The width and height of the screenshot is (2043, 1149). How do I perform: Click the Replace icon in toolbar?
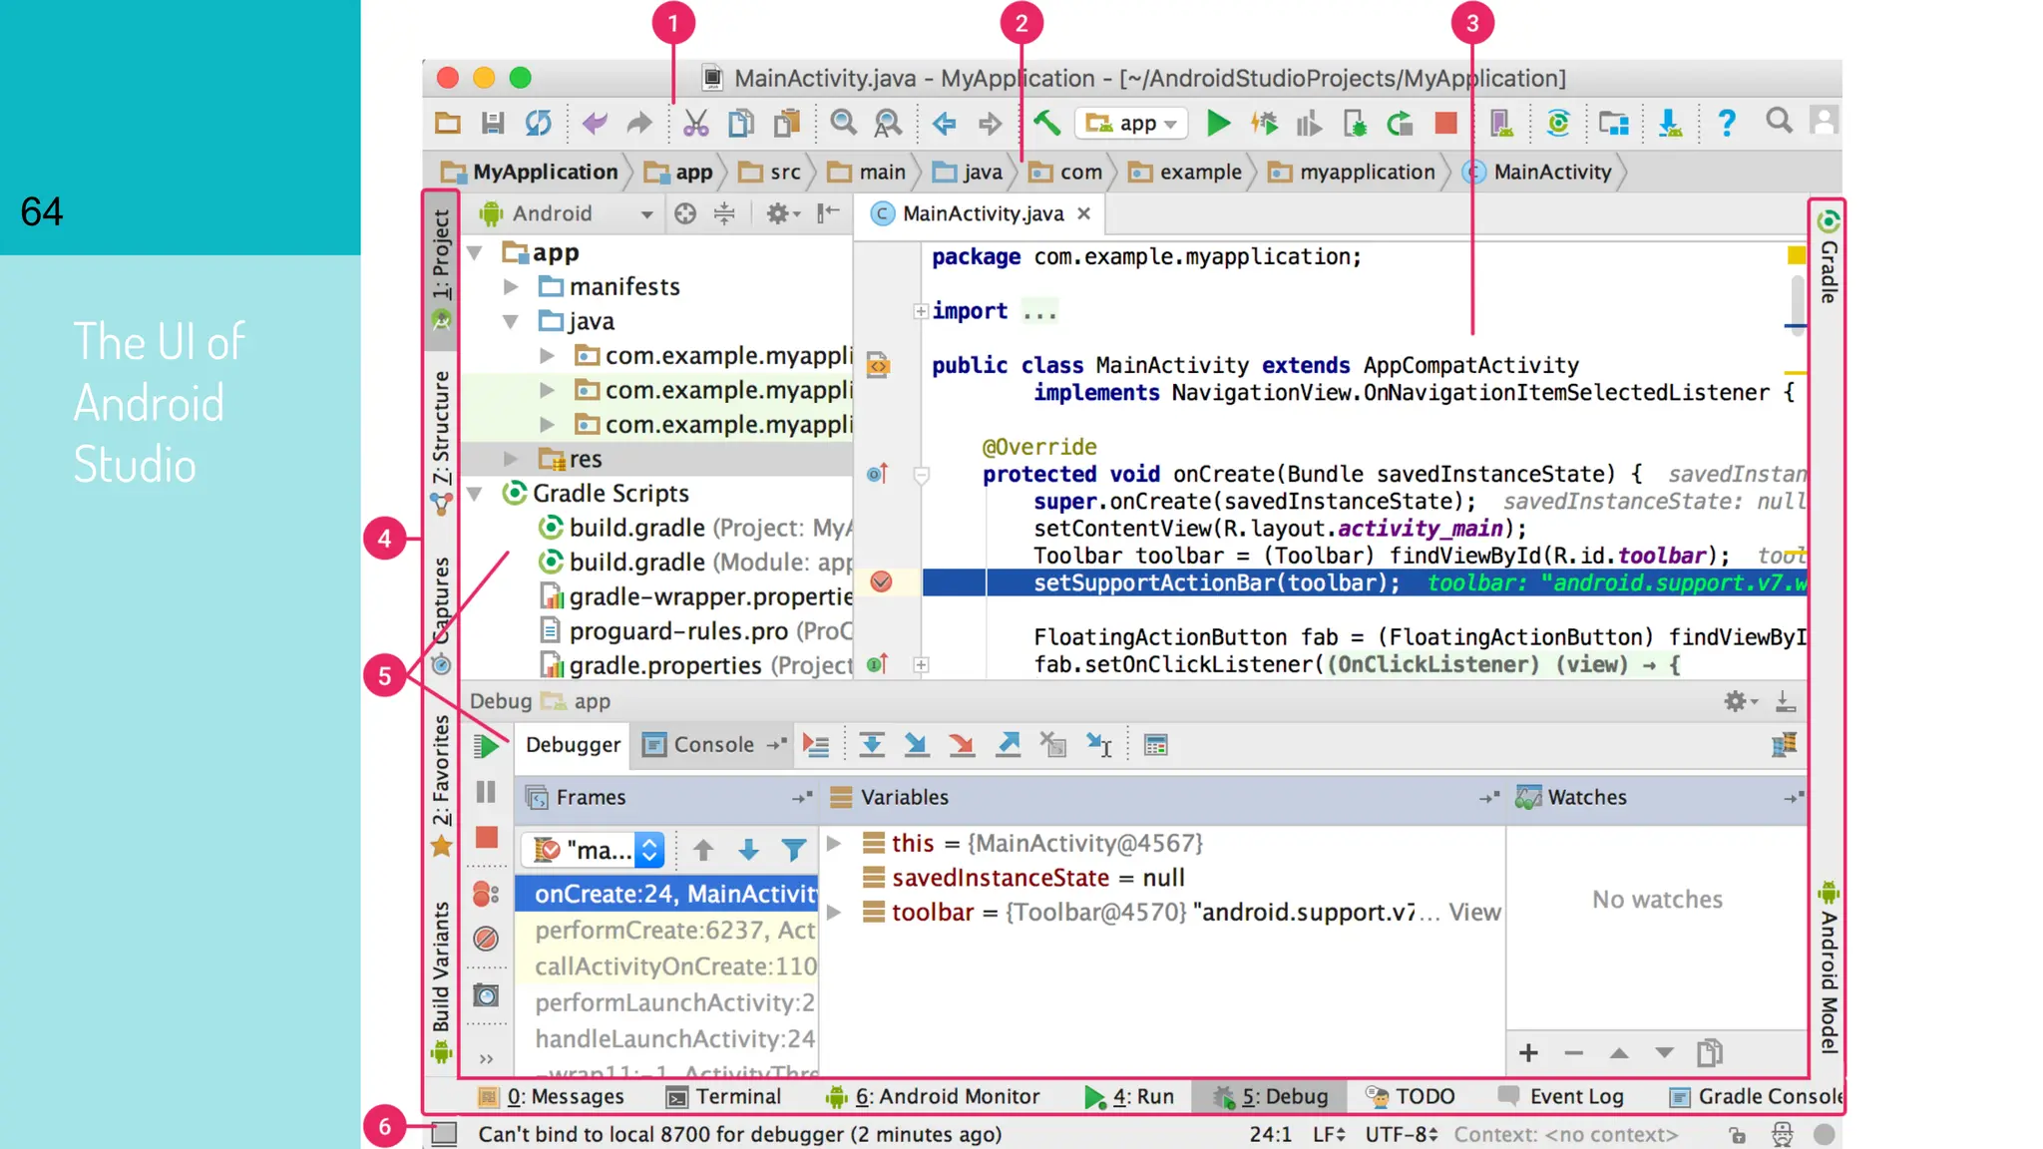[x=888, y=124]
